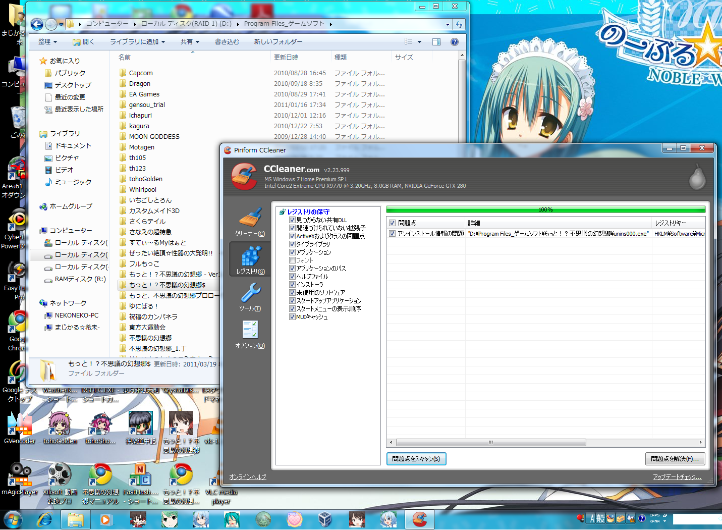
Task: Click 問題点を解決 button
Action: [x=675, y=459]
